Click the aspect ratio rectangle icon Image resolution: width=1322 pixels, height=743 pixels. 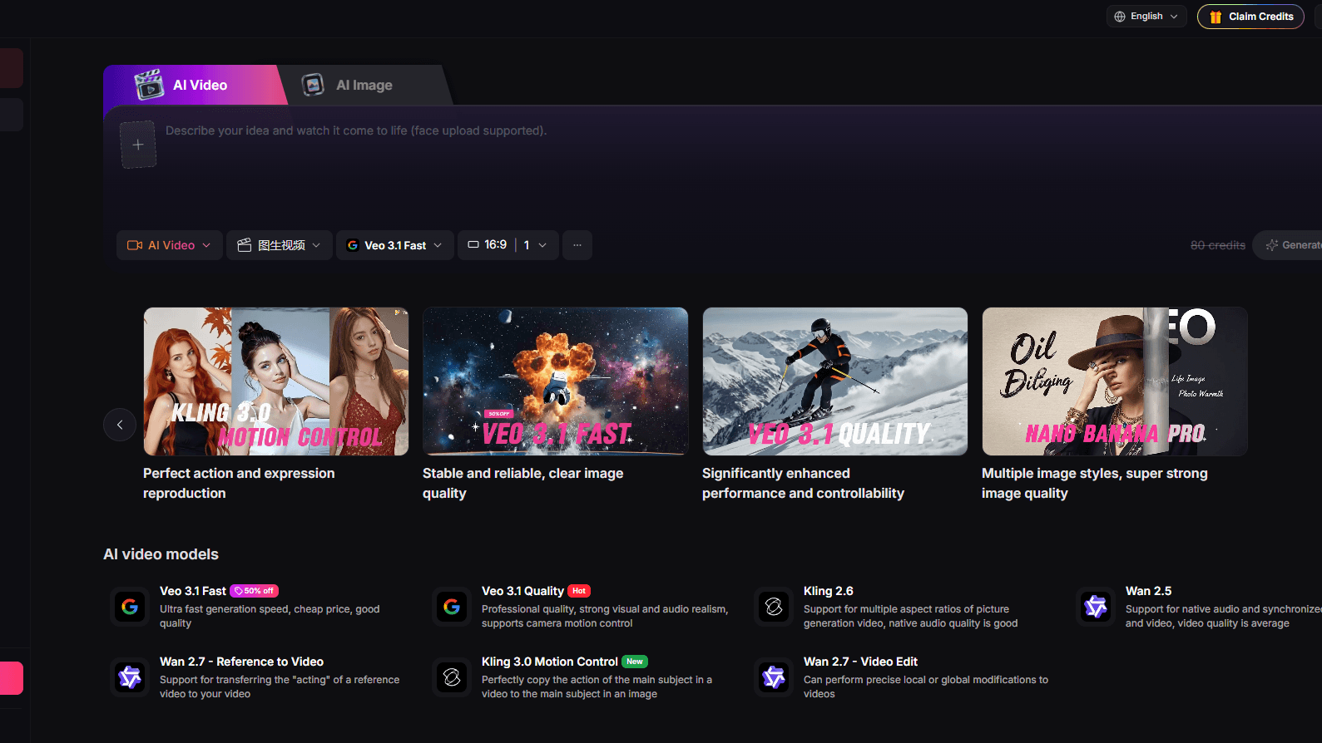coord(473,244)
